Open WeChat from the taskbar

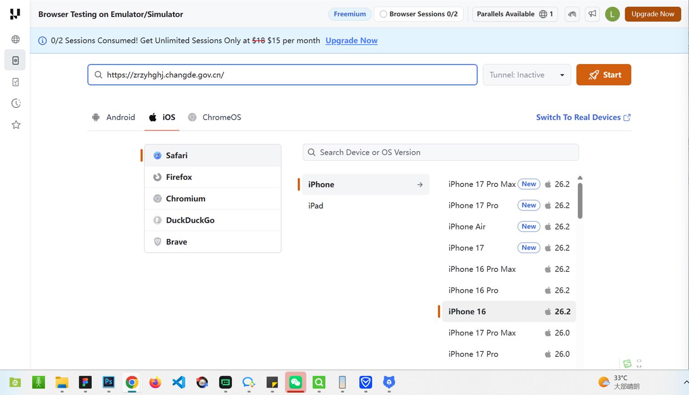295,382
